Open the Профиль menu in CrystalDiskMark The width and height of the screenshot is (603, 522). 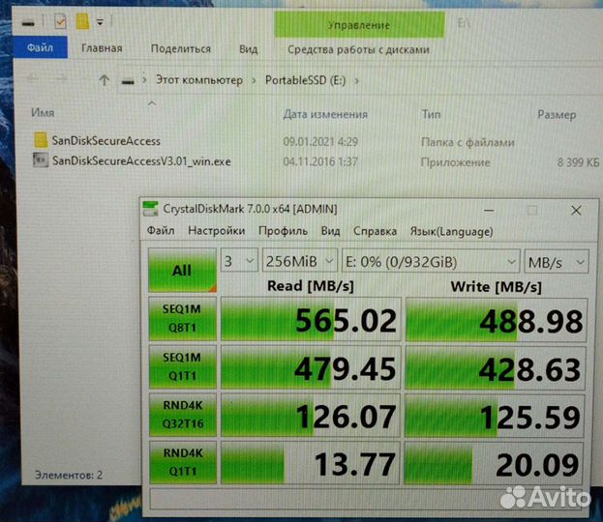click(x=283, y=231)
